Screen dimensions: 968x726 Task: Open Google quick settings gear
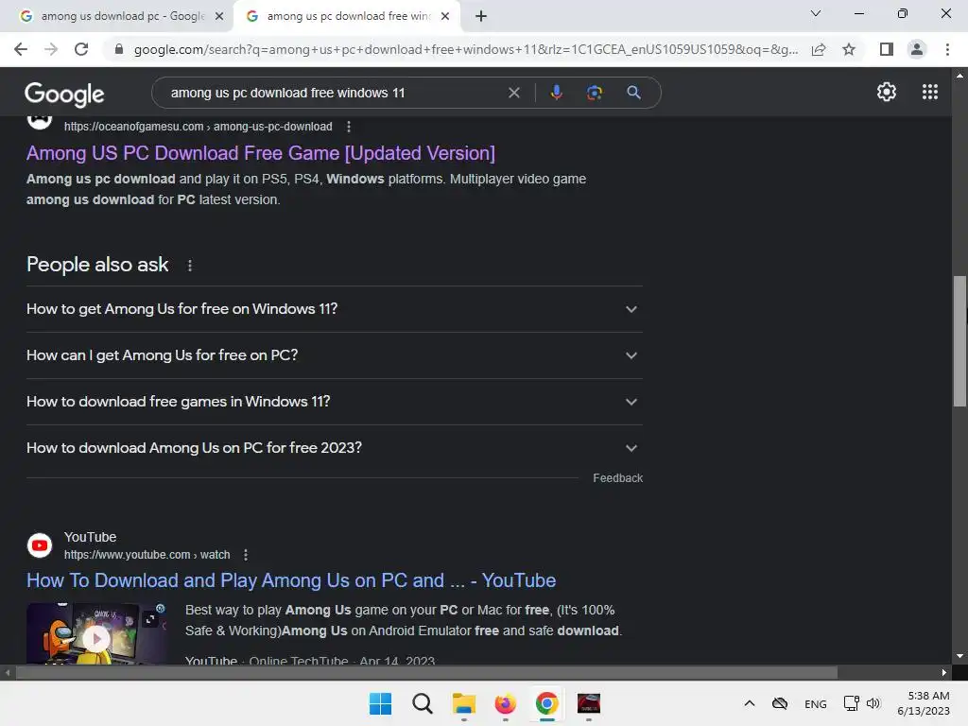point(887,92)
